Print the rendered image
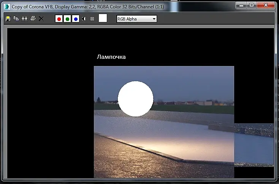This screenshot has height=184, width=279. [33, 19]
